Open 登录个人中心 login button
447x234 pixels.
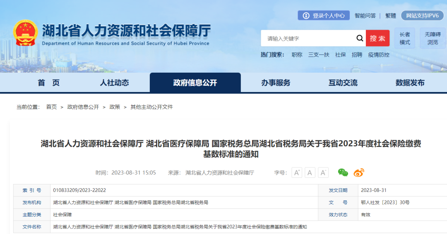324,15
